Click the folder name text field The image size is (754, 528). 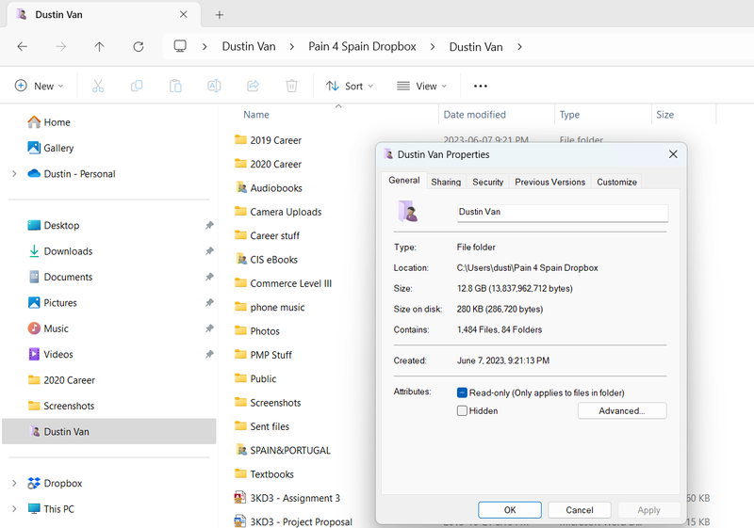[562, 213]
